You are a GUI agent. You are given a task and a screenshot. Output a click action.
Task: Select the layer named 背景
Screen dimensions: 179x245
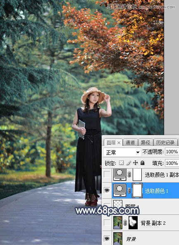coord(131,239)
